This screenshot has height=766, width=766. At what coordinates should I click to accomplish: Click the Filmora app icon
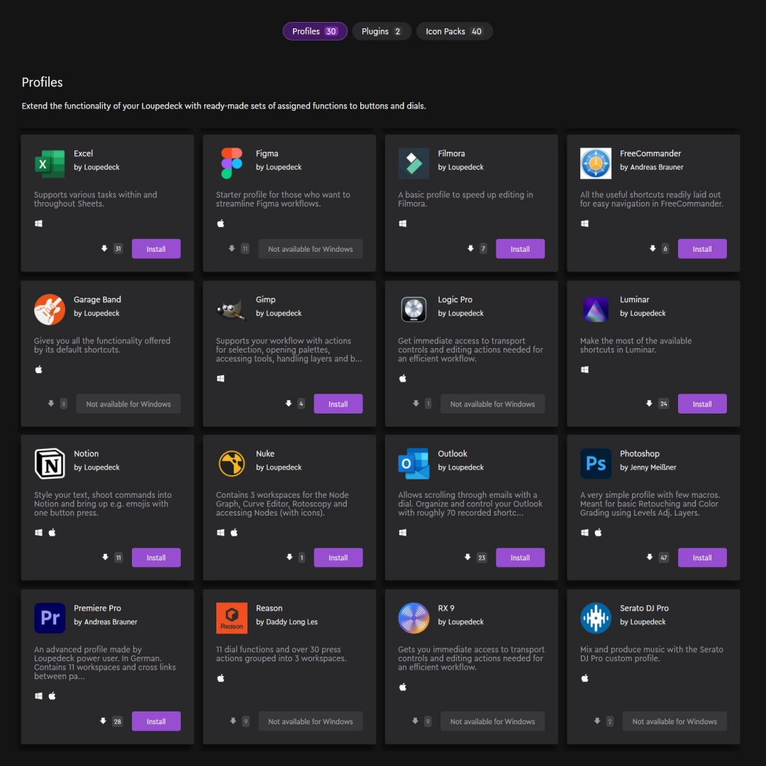point(413,164)
